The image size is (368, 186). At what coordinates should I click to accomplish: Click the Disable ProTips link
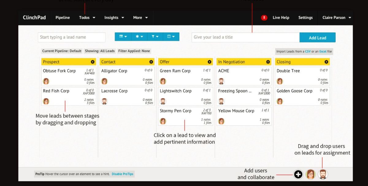123,174
